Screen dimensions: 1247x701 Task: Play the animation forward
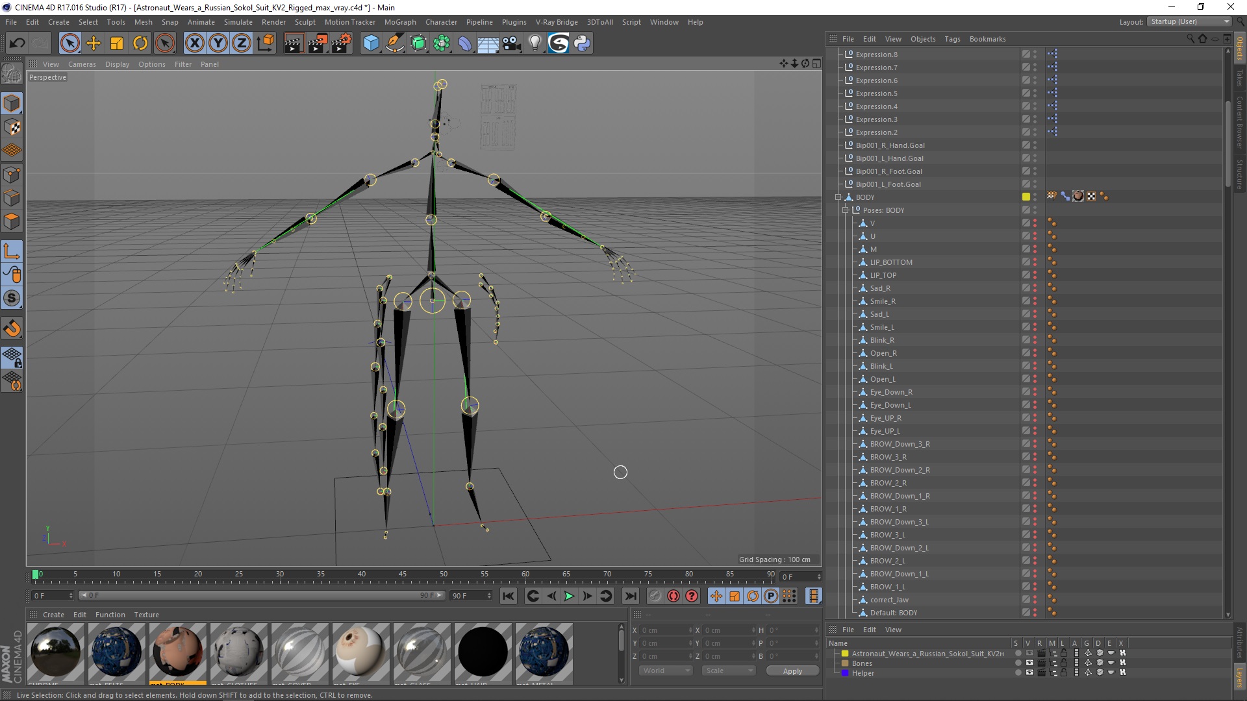569,596
